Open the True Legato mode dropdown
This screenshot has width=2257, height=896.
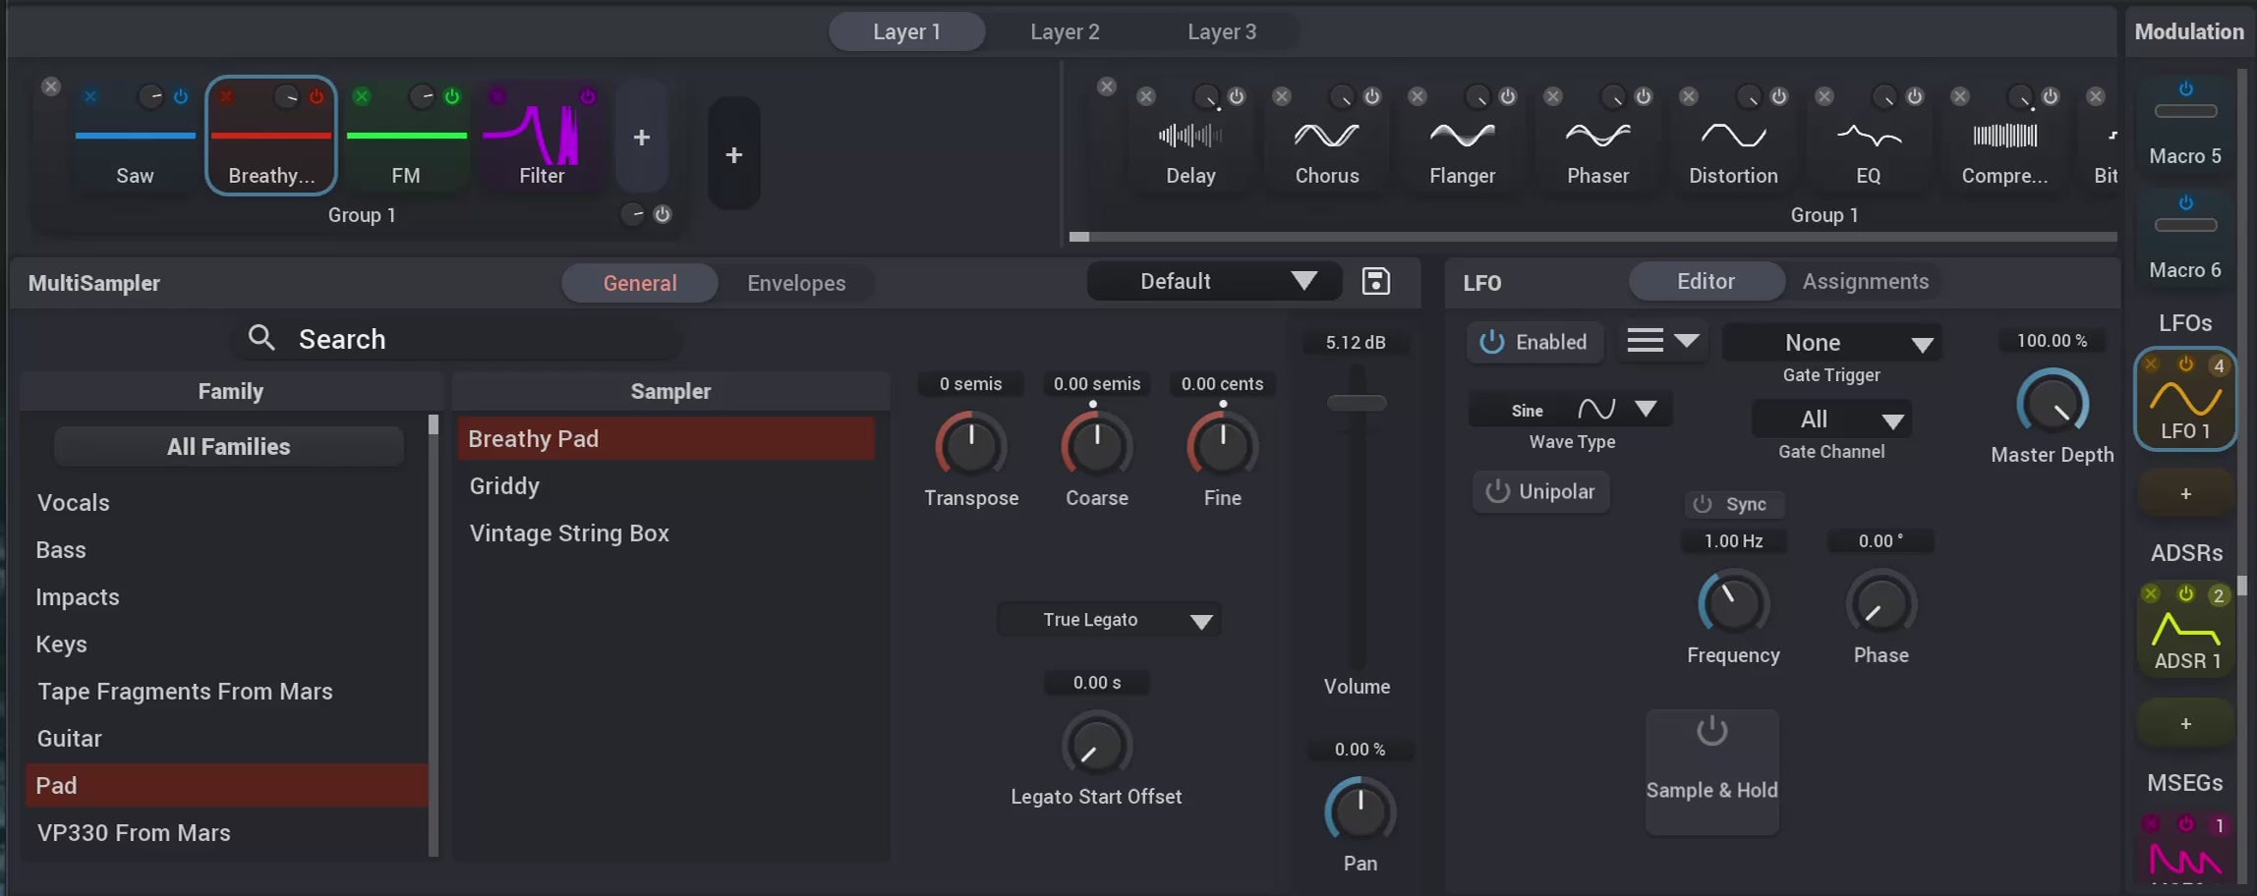coord(1109,620)
